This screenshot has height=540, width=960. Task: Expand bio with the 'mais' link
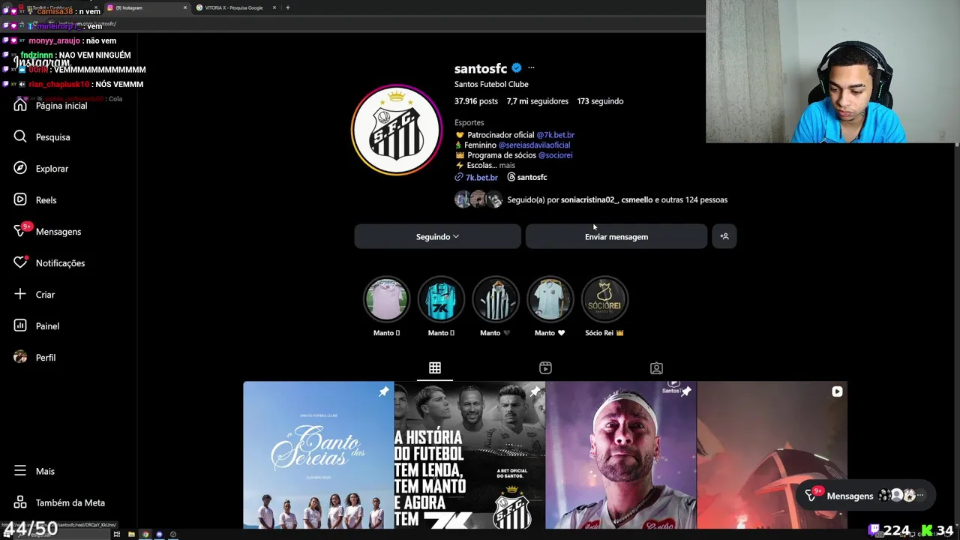[x=507, y=165]
